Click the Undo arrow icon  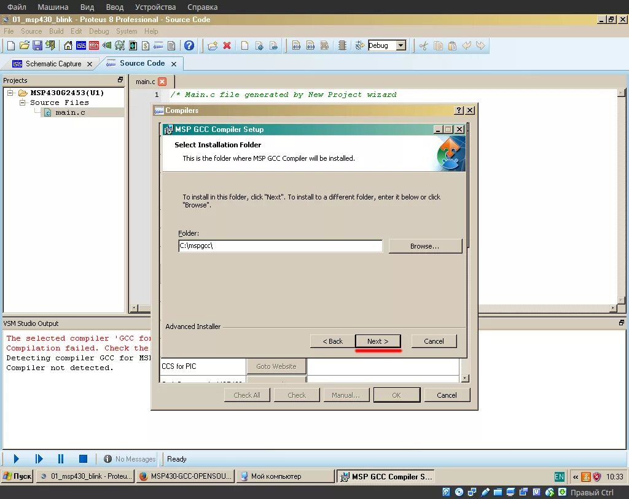point(466,45)
